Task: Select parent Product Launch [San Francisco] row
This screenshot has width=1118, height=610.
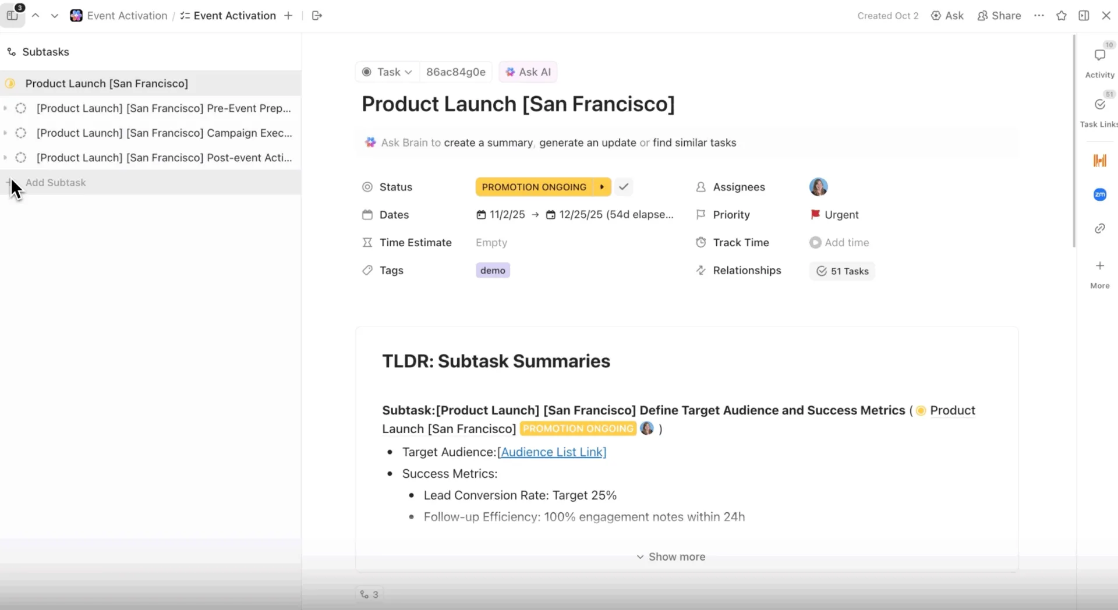Action: point(151,83)
